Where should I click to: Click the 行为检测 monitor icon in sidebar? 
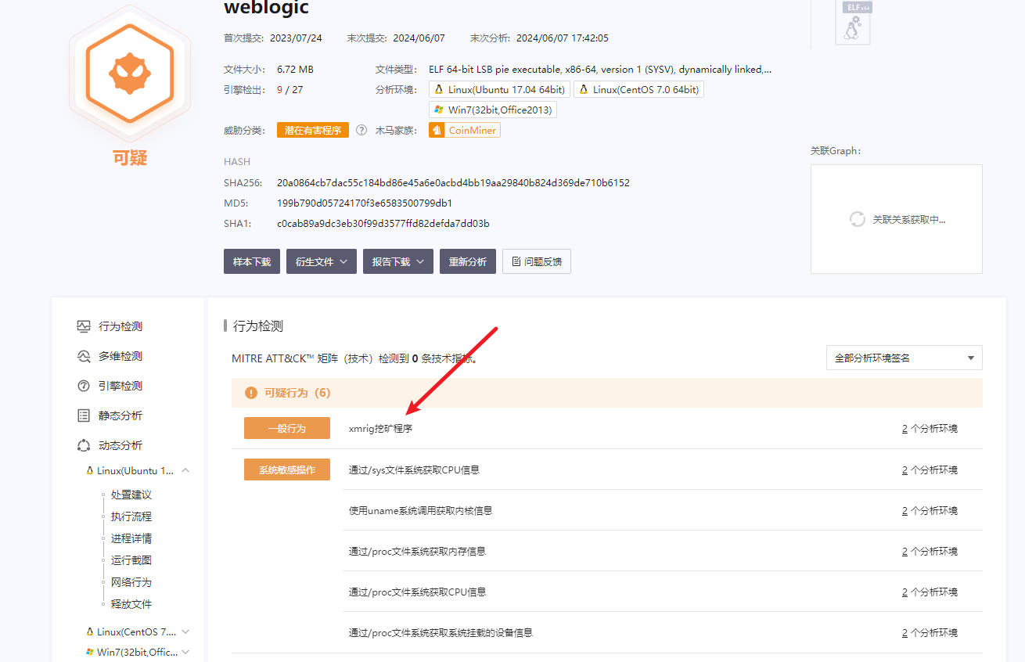84,326
